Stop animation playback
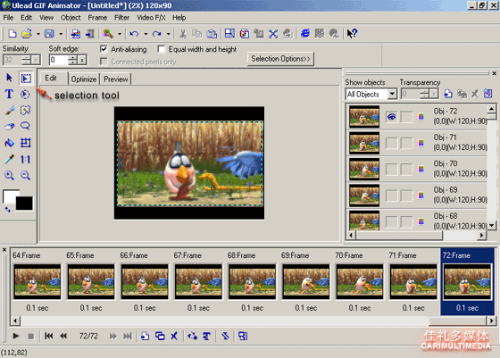The width and height of the screenshot is (500, 358). [x=30, y=336]
